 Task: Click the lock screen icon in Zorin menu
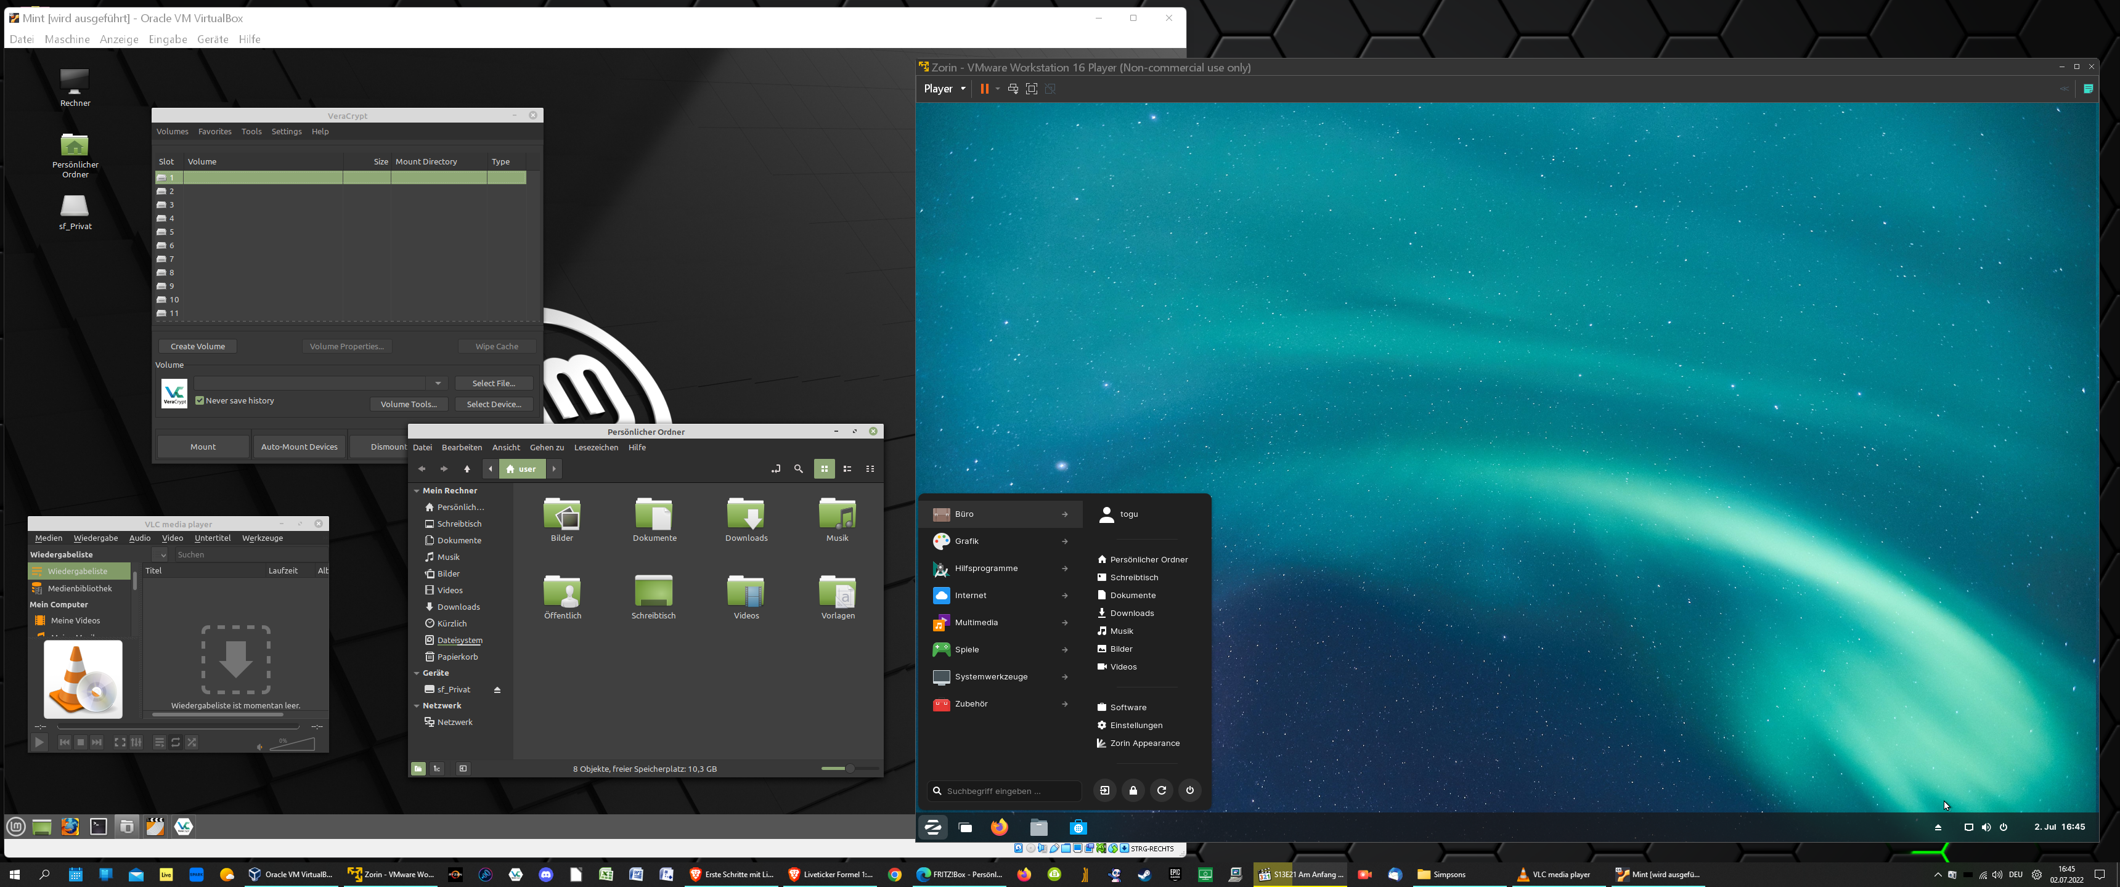click(x=1133, y=791)
